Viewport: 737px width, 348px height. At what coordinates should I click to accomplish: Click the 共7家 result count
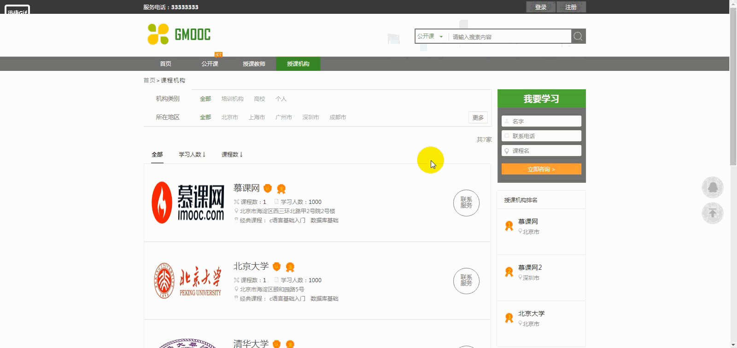[484, 139]
